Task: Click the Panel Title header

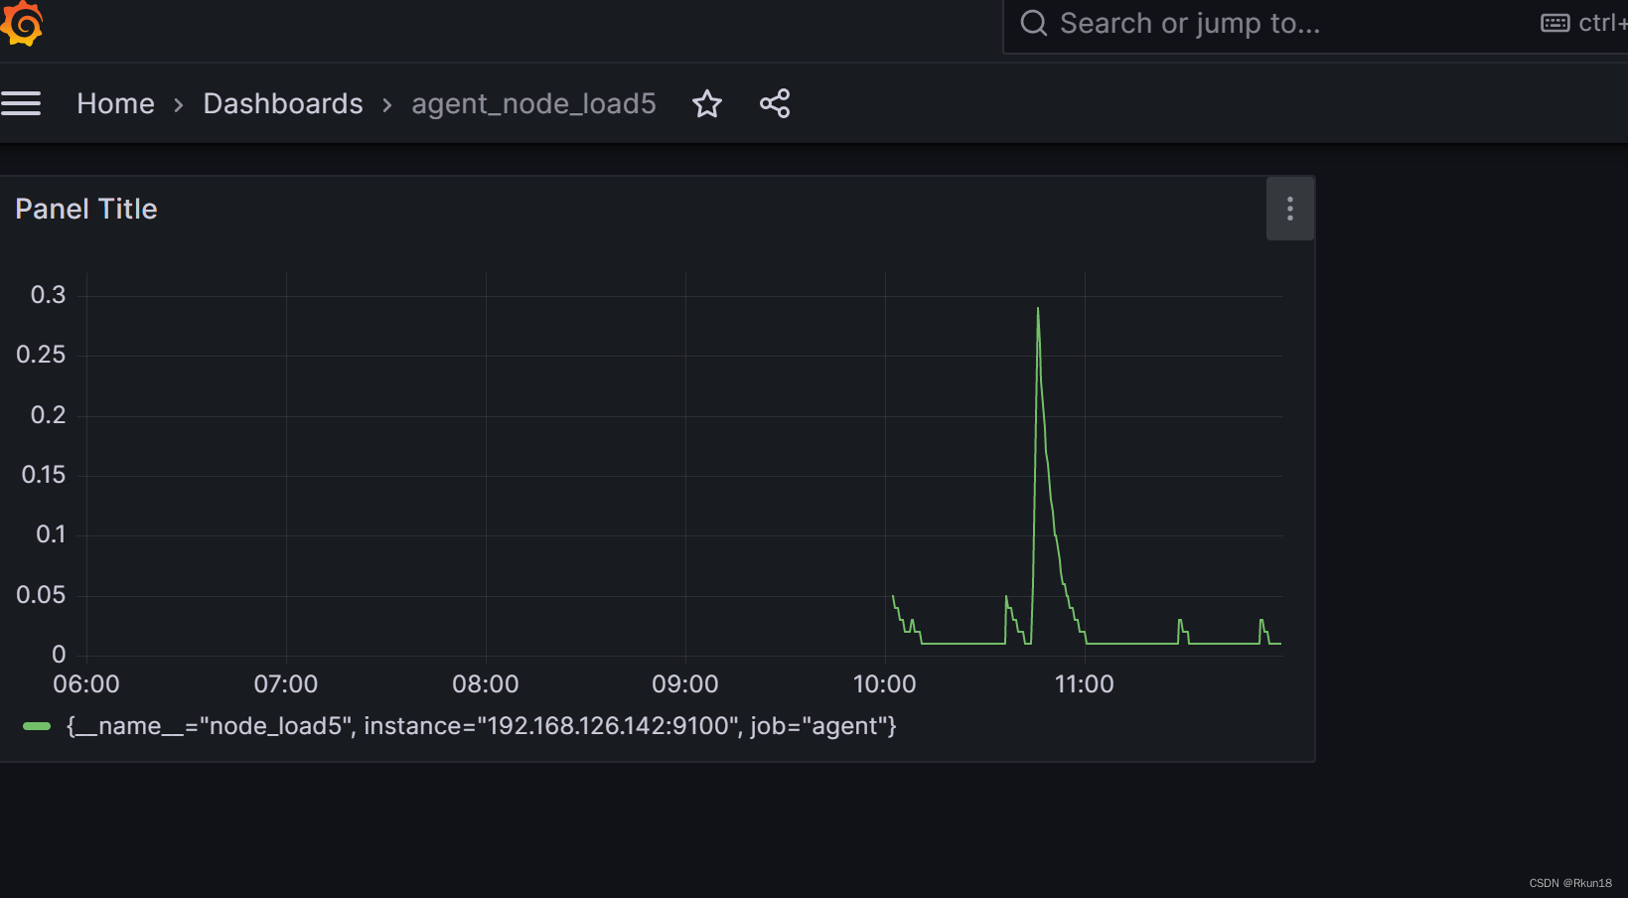Action: click(x=86, y=209)
